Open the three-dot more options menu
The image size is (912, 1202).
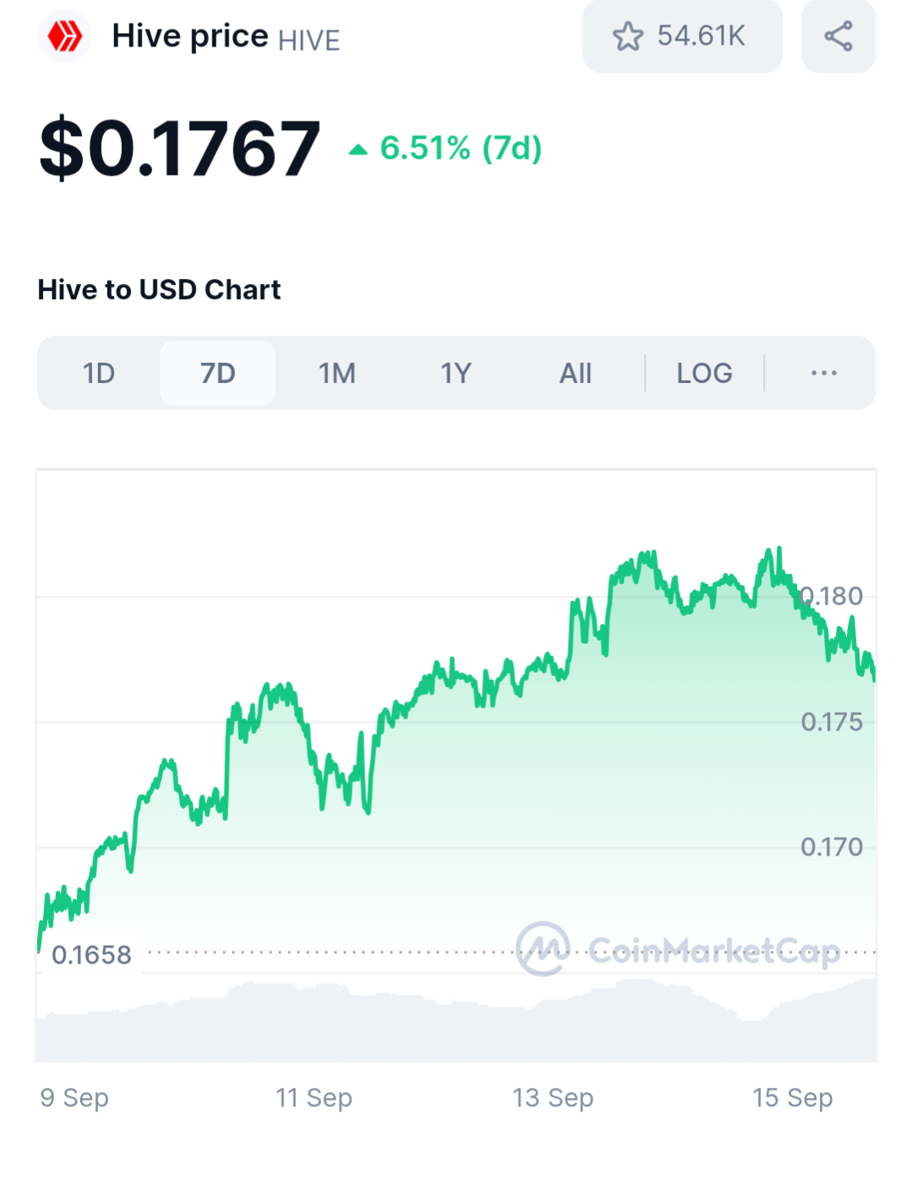click(823, 373)
